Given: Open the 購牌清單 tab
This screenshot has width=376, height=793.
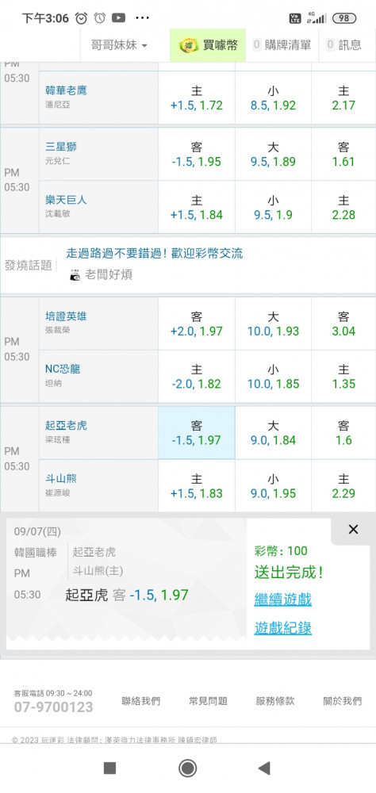Looking at the screenshot, I should [282, 45].
